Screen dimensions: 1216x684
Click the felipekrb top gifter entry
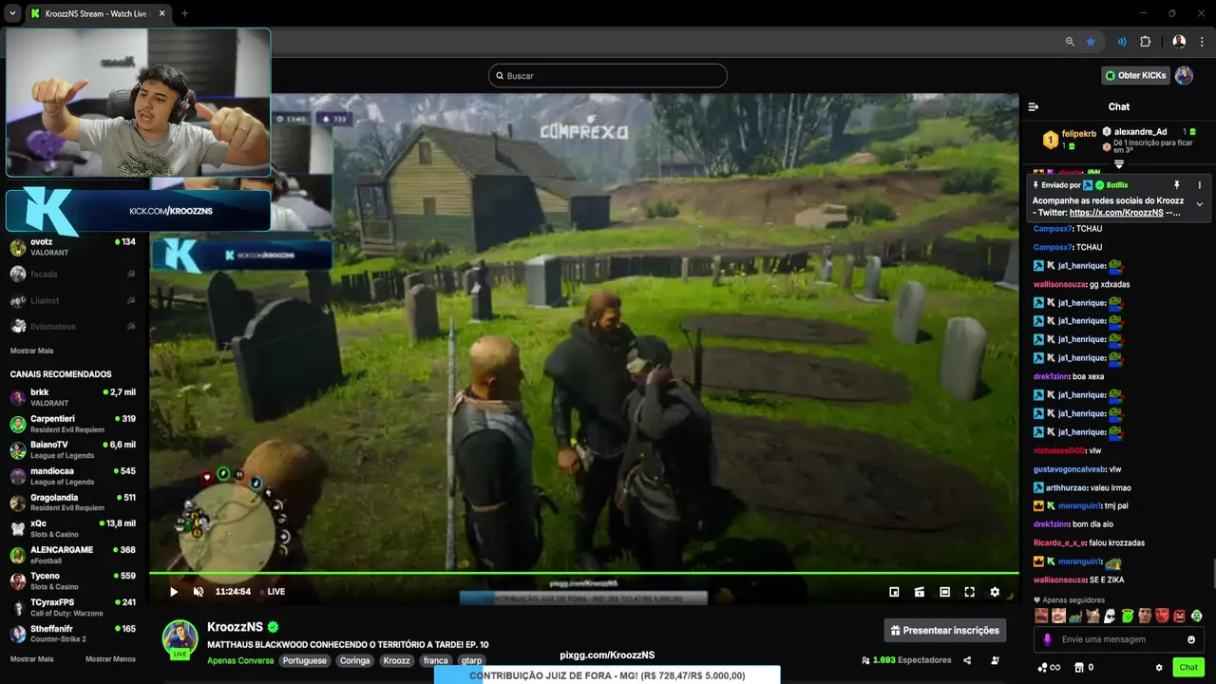(1070, 140)
